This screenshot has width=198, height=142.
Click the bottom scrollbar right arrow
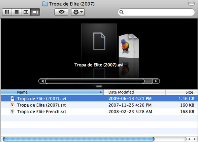coord(195,139)
